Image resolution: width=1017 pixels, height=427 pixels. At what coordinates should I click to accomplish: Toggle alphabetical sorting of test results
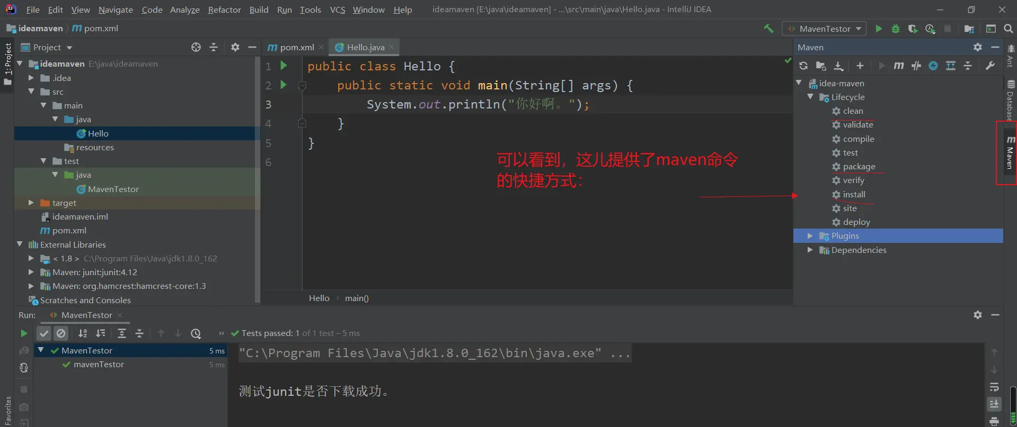point(83,333)
